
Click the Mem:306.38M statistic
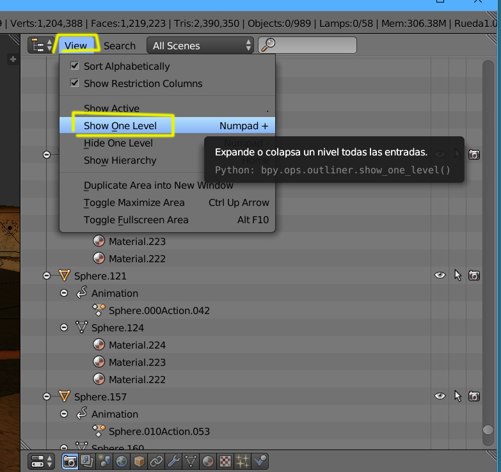click(x=414, y=23)
